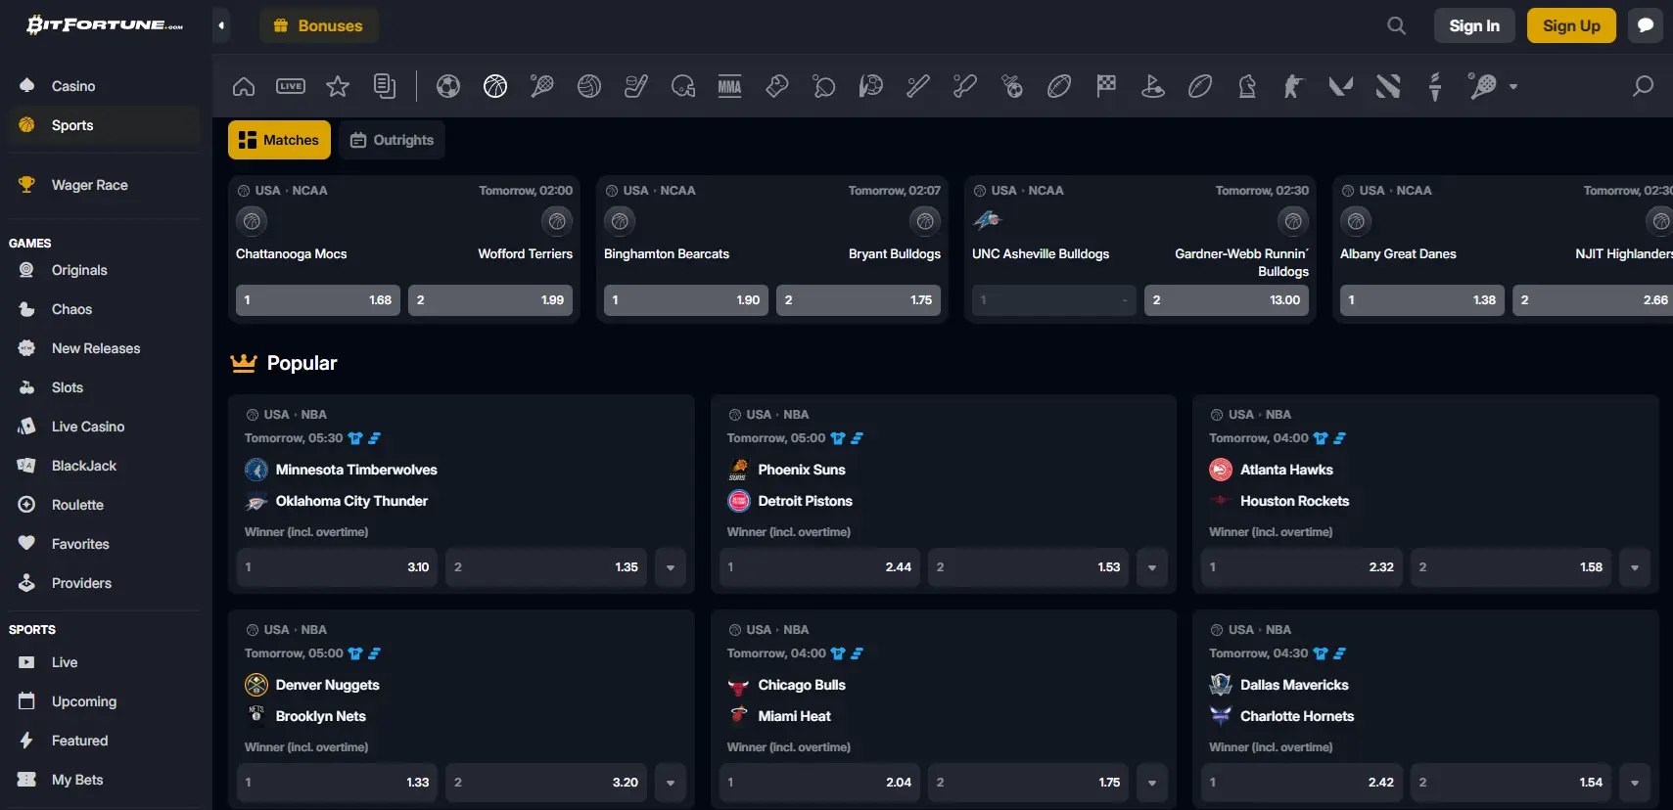Bet on Chattanooga Mocs at 1.68
The width and height of the screenshot is (1673, 810).
318,300
